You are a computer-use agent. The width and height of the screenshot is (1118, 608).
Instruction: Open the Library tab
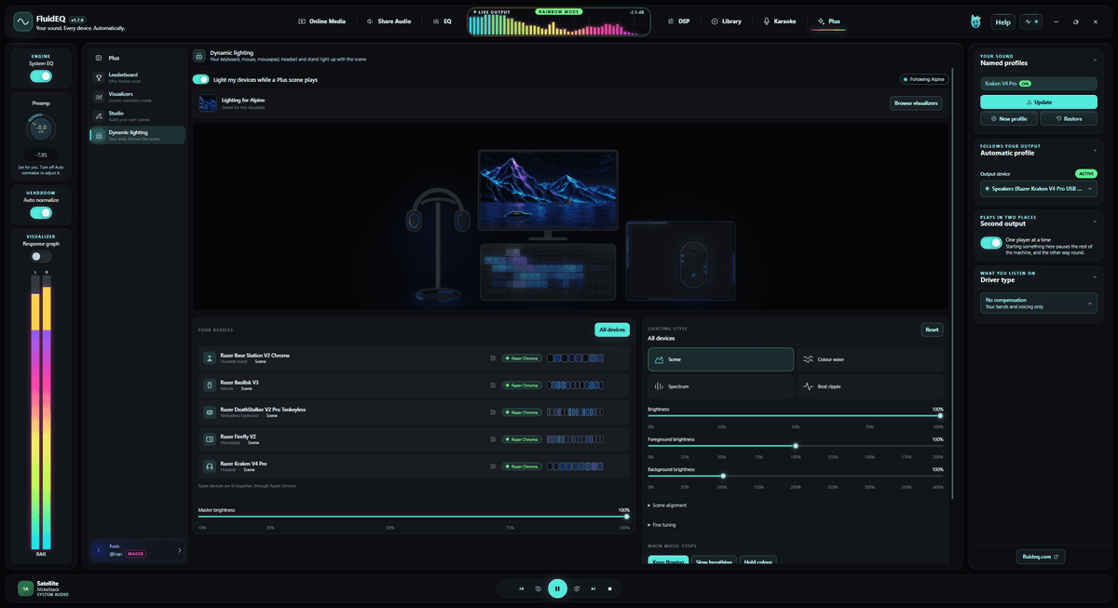[727, 20]
